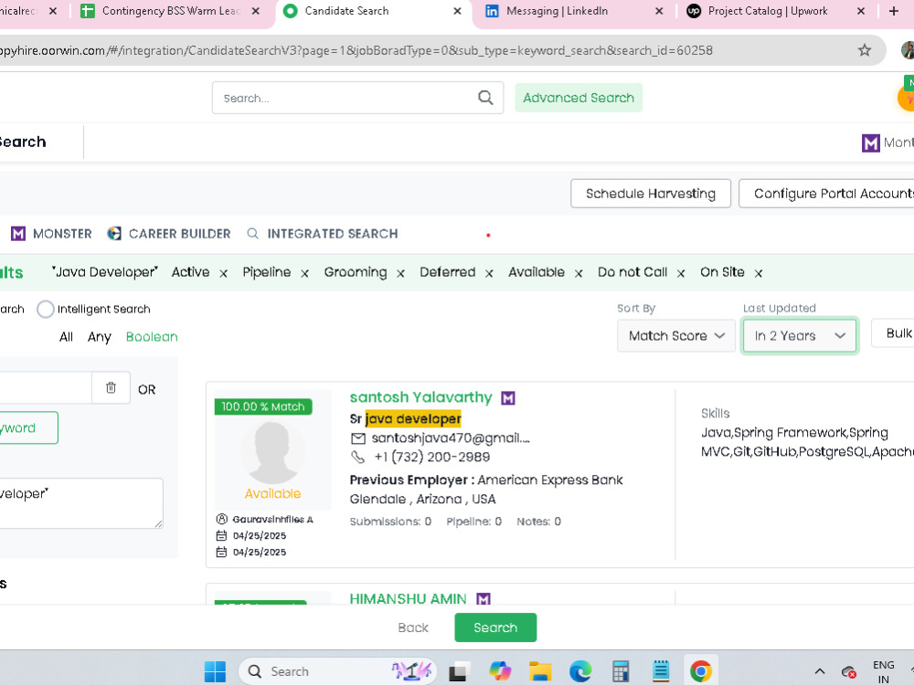Select the Any keyword mode
This screenshot has width=914, height=685.
click(99, 337)
